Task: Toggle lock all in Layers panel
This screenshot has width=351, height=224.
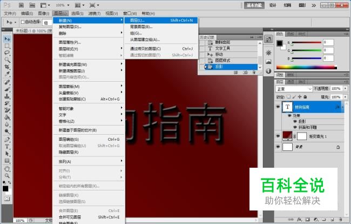Action: point(305,97)
